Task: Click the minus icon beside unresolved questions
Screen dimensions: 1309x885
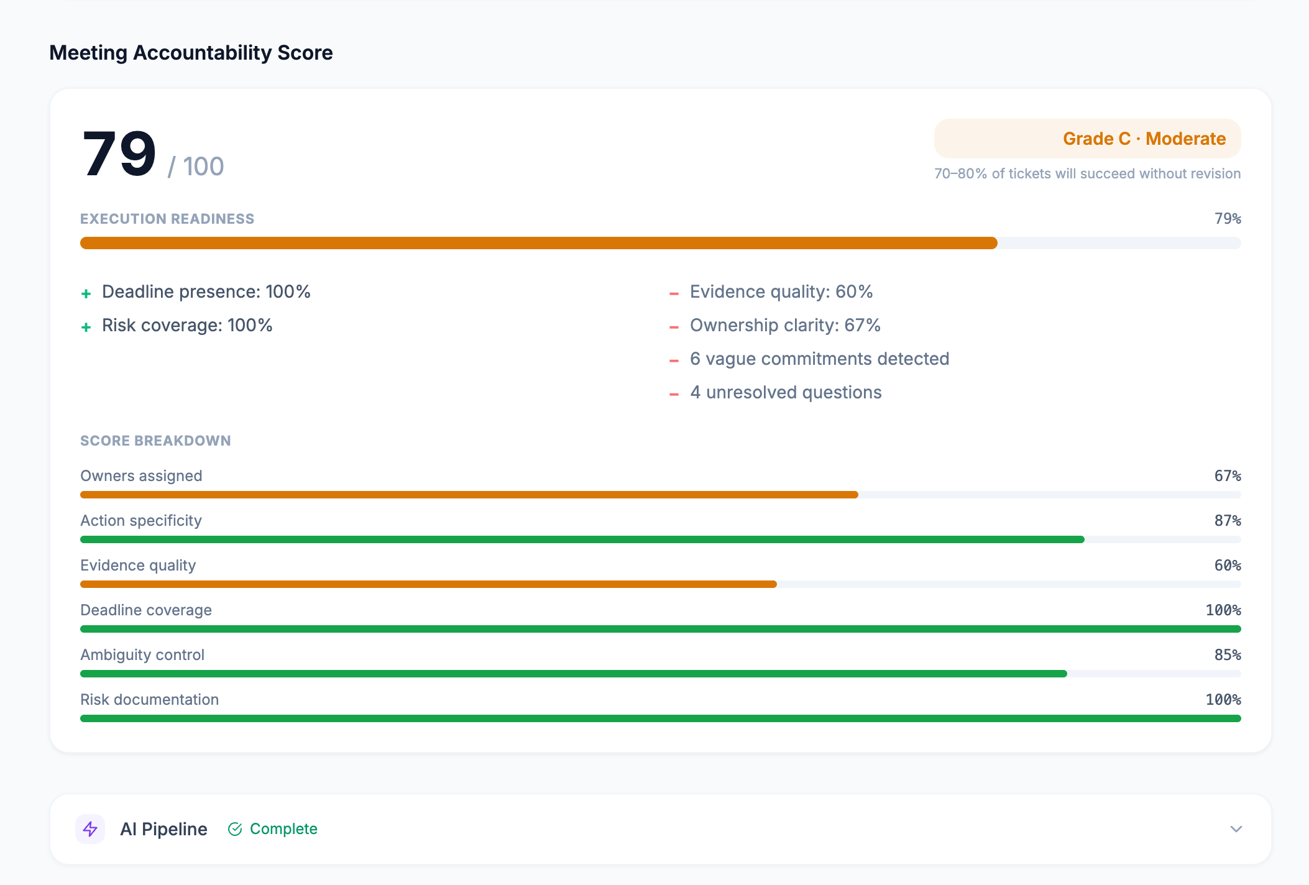Action: 674,394
